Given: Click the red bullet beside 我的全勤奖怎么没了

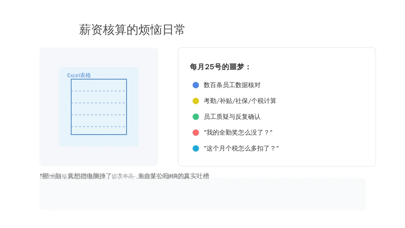Looking at the screenshot, I should click(x=196, y=133).
